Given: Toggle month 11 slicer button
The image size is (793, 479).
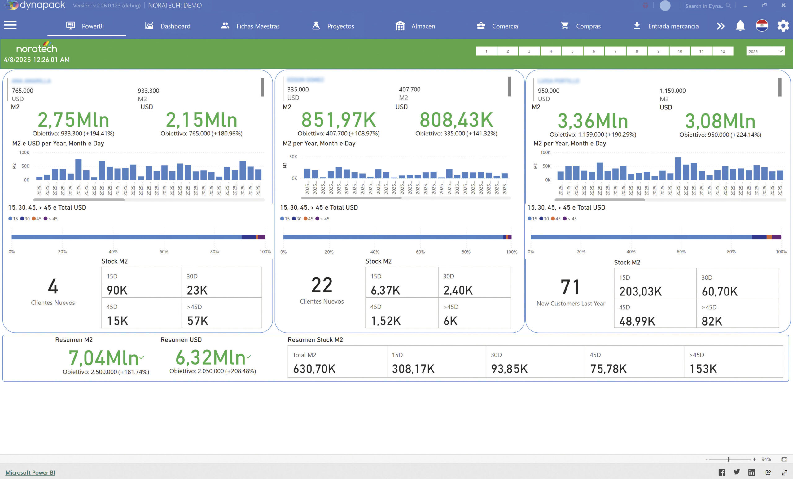Looking at the screenshot, I should [701, 51].
